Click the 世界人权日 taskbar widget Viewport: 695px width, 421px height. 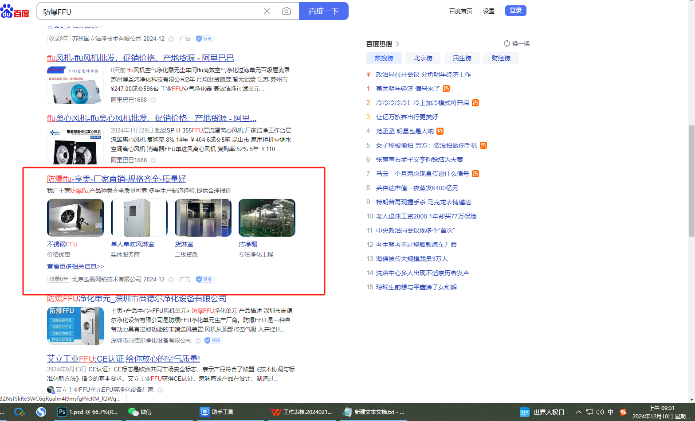point(542,412)
